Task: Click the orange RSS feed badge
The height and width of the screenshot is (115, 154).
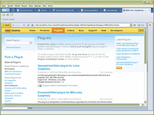Action: [x=119, y=68]
